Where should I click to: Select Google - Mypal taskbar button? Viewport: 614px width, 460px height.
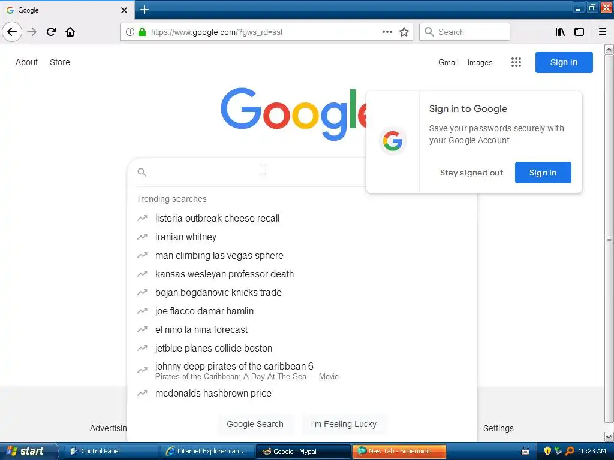point(303,452)
